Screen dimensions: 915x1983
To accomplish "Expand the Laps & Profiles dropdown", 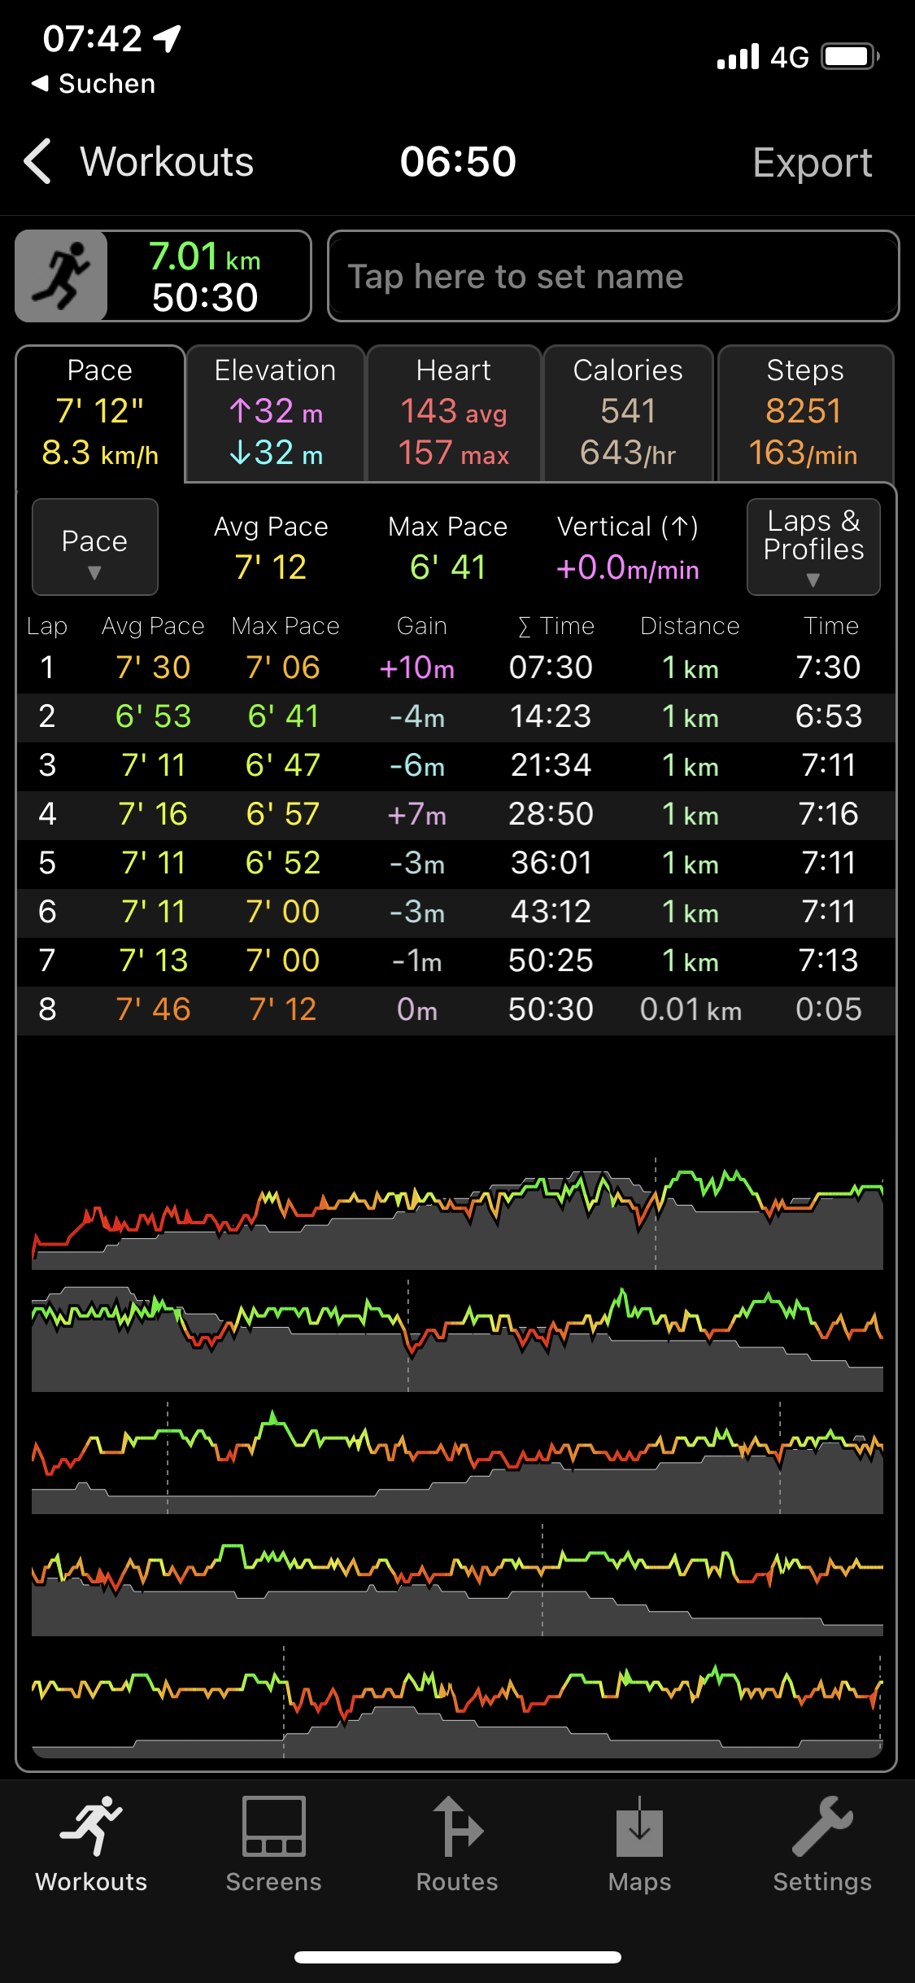I will coord(813,547).
